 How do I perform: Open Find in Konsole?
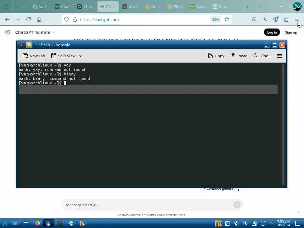(262, 56)
